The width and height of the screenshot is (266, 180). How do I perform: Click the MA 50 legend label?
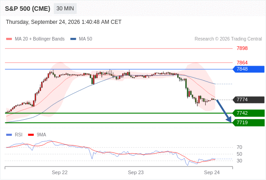pyautogui.click(x=86, y=39)
